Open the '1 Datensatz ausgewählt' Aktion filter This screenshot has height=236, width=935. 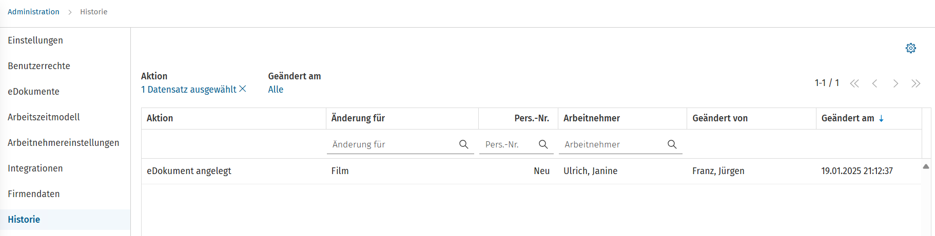click(x=188, y=90)
